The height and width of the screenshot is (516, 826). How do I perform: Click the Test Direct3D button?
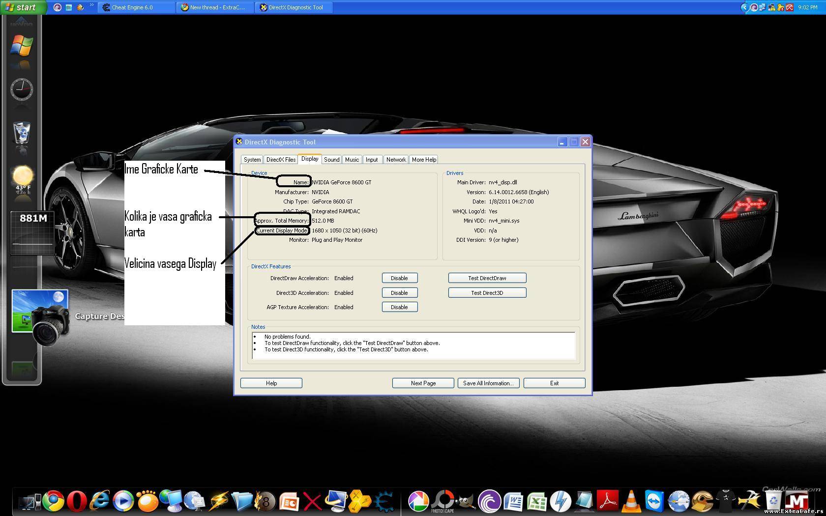pyautogui.click(x=487, y=293)
